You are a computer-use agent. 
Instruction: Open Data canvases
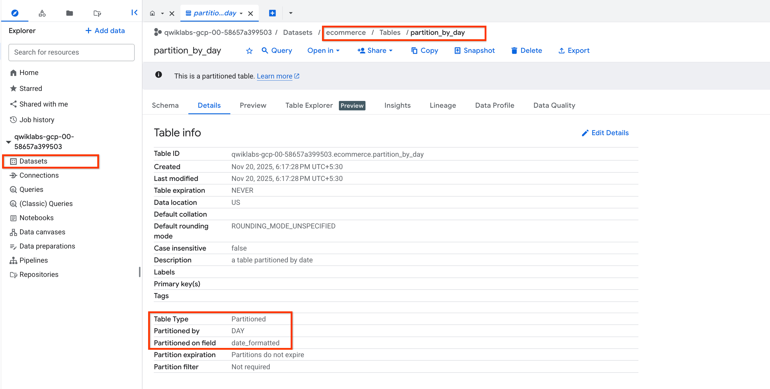click(x=42, y=232)
